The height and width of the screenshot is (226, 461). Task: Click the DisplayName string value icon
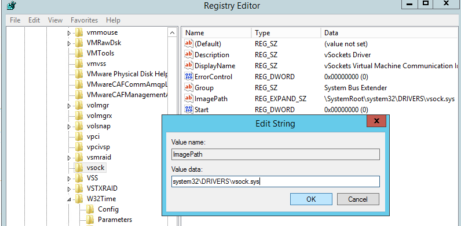point(188,66)
